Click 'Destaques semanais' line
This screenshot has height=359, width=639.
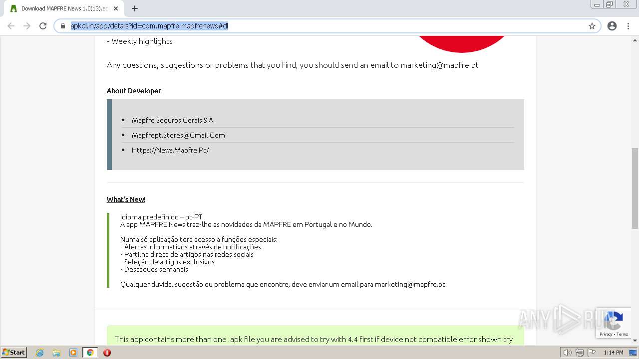[x=154, y=269]
